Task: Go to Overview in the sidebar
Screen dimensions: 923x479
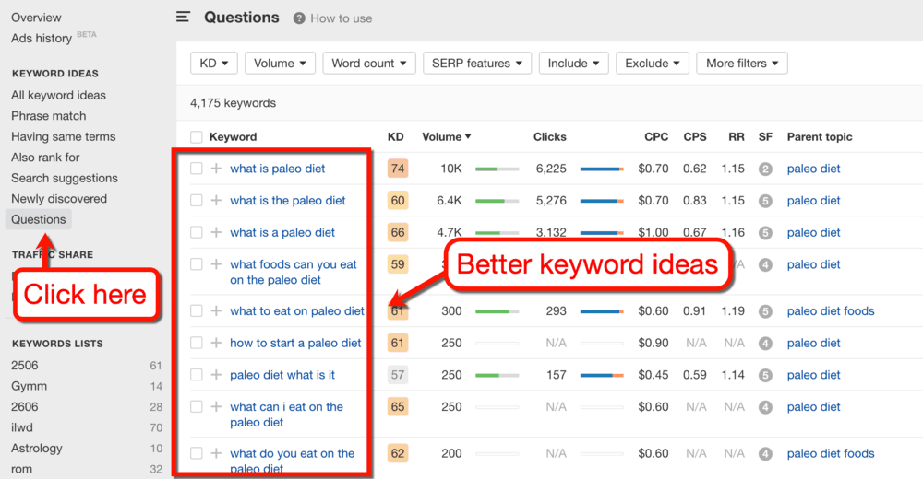Action: point(36,18)
